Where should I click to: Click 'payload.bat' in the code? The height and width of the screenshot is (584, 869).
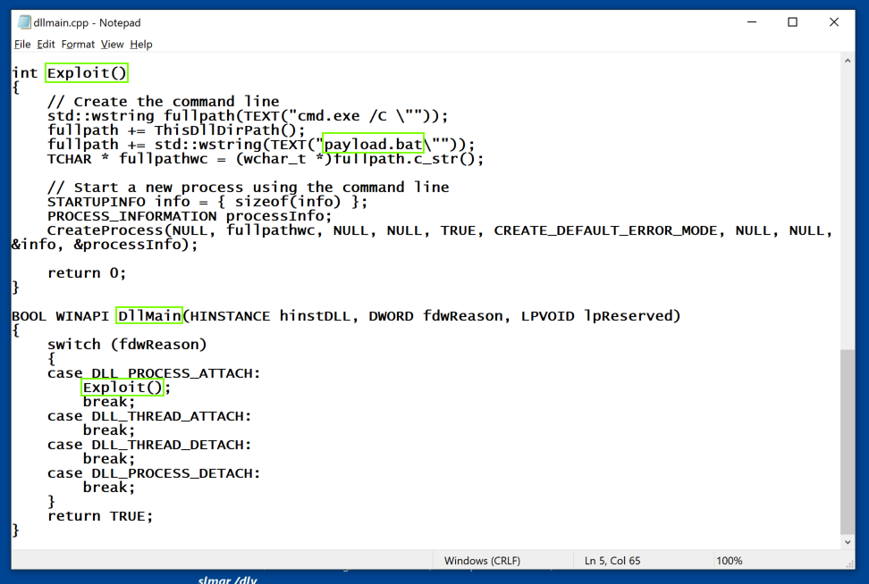click(x=373, y=144)
